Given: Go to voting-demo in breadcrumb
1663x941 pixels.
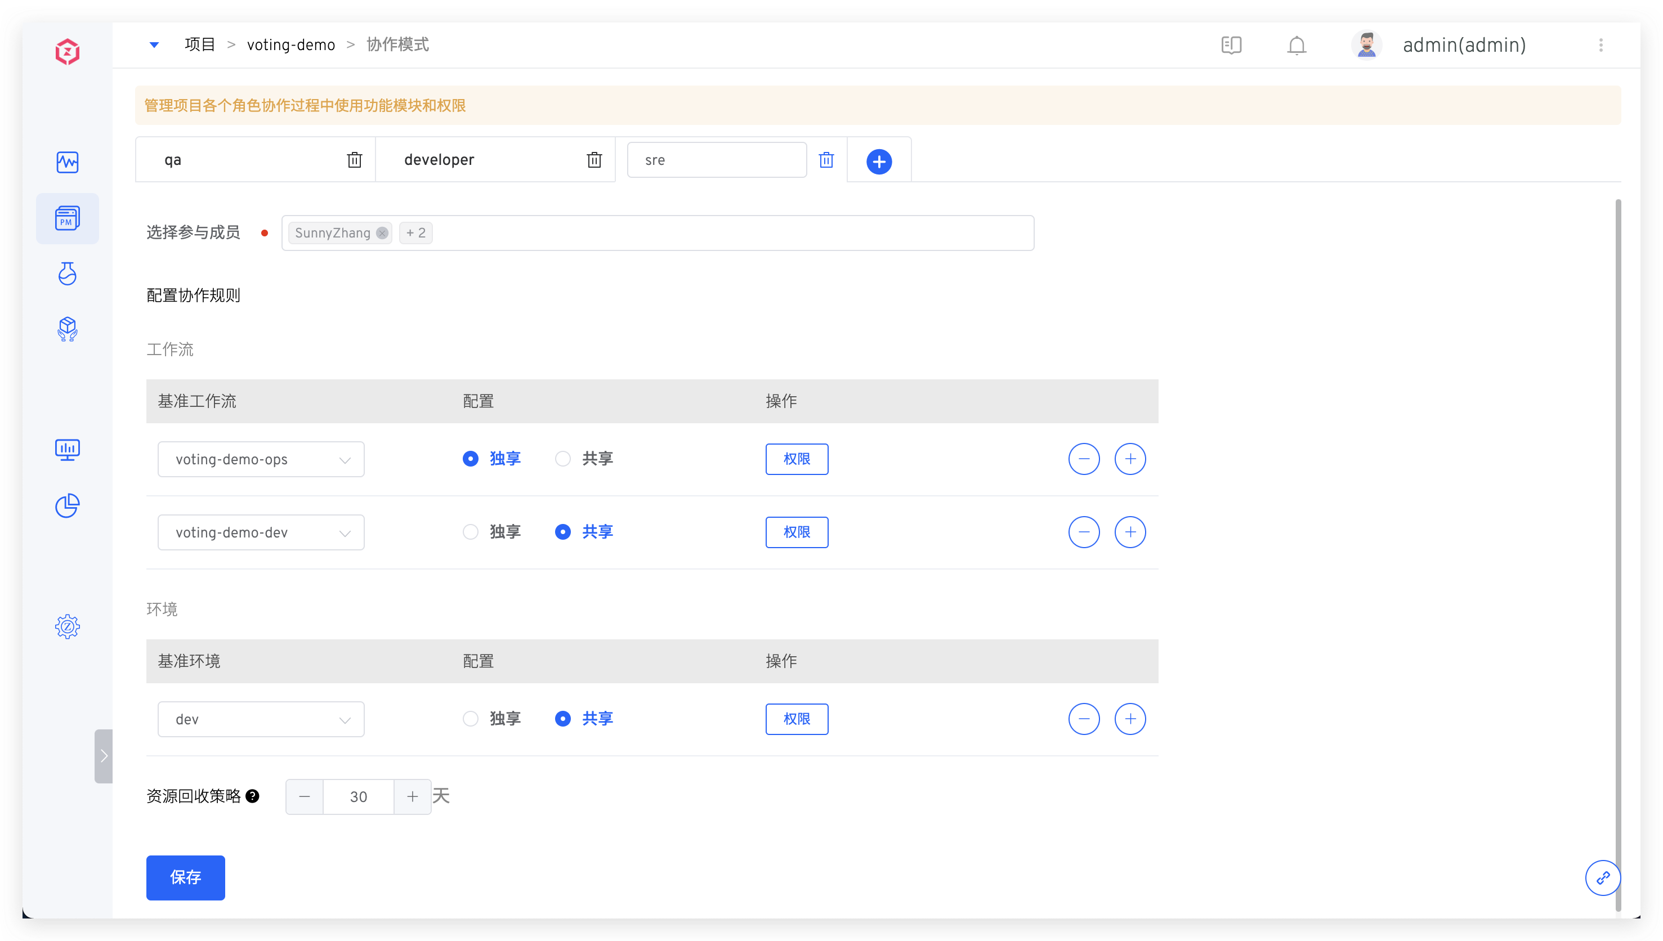Looking at the screenshot, I should point(291,45).
